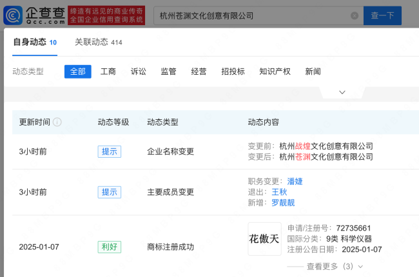Image resolution: width=419 pixels, height=277 pixels.
Task: Click the 查一下 search button
Action: click(x=382, y=15)
